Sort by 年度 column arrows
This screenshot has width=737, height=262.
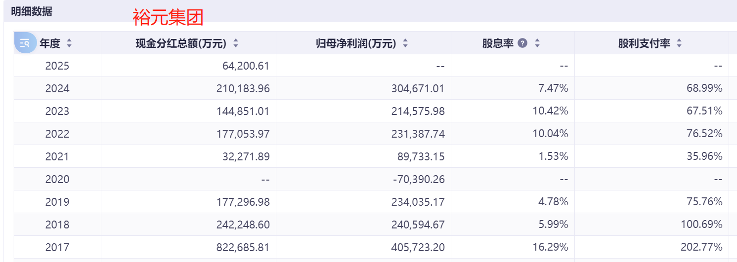(69, 43)
